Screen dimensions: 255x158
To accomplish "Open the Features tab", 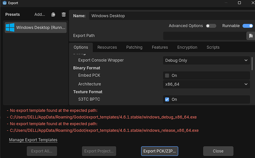I will [160, 47].
